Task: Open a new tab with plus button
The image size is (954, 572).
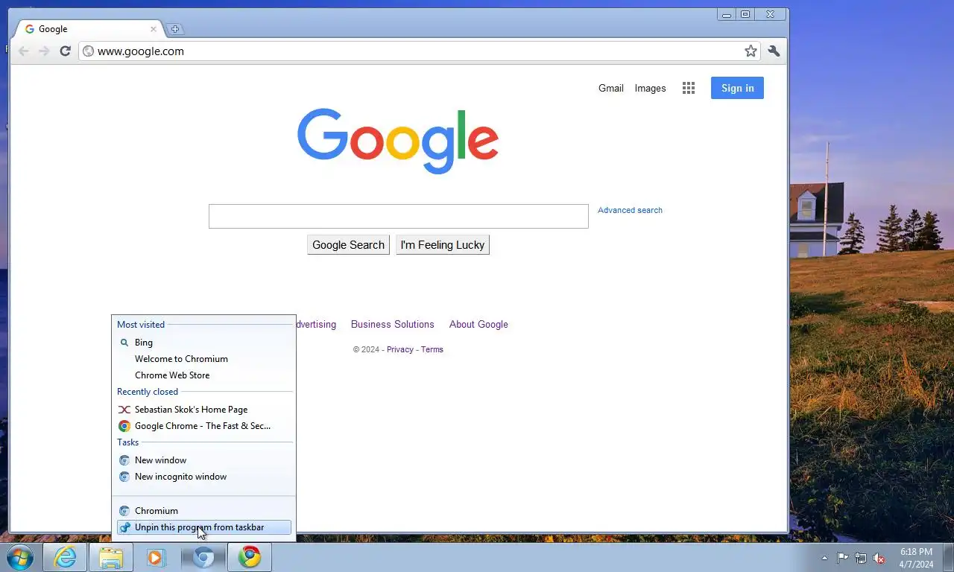Action: tap(175, 29)
